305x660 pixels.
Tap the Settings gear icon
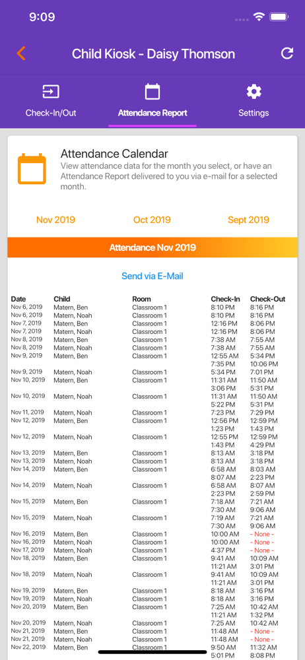(x=254, y=91)
